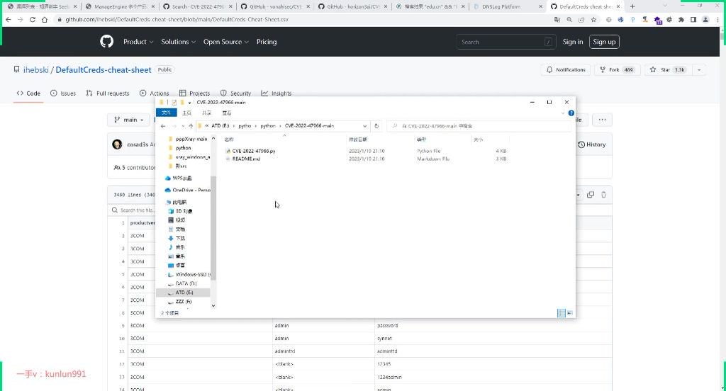This screenshot has height=391, width=726.
Task: Open the Issues tab
Action: (x=63, y=93)
